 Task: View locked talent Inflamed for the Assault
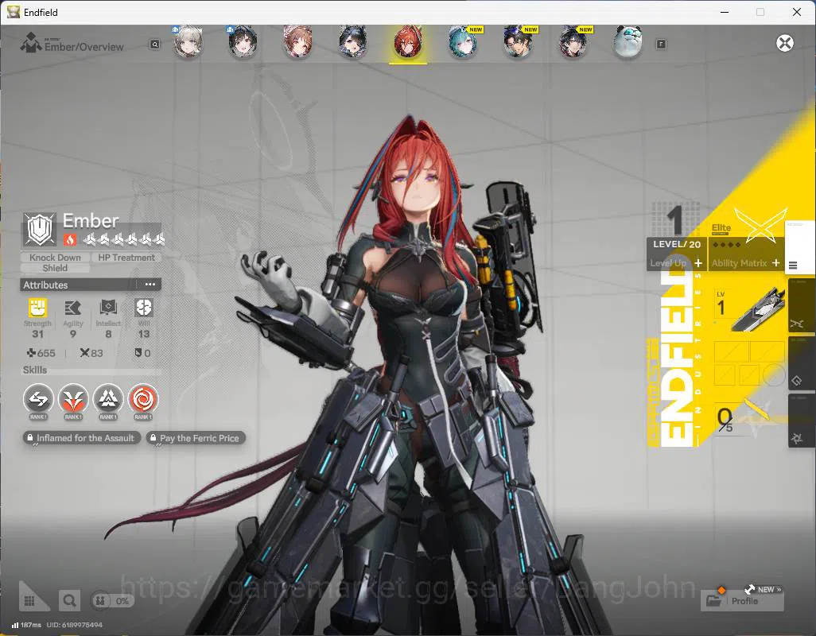pos(81,438)
